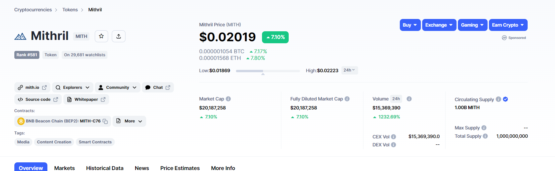The width and height of the screenshot is (555, 171).
Task: Click the Smart Contracts tag
Action: click(x=95, y=142)
